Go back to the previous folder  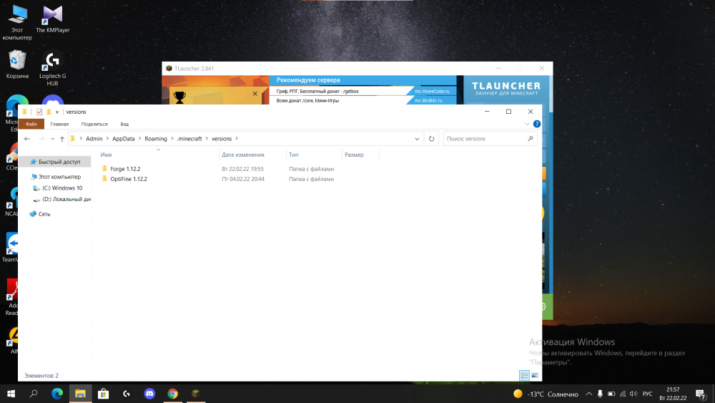pos(27,139)
